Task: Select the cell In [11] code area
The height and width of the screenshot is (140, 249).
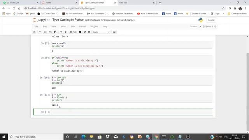Action: coord(132,98)
